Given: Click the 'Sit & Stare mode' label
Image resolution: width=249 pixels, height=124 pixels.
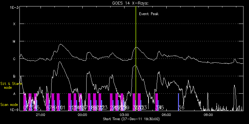Looking at the screenshot, I should click(11, 86).
